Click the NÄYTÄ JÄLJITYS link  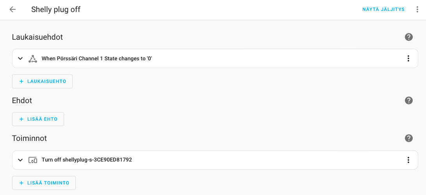(x=383, y=9)
